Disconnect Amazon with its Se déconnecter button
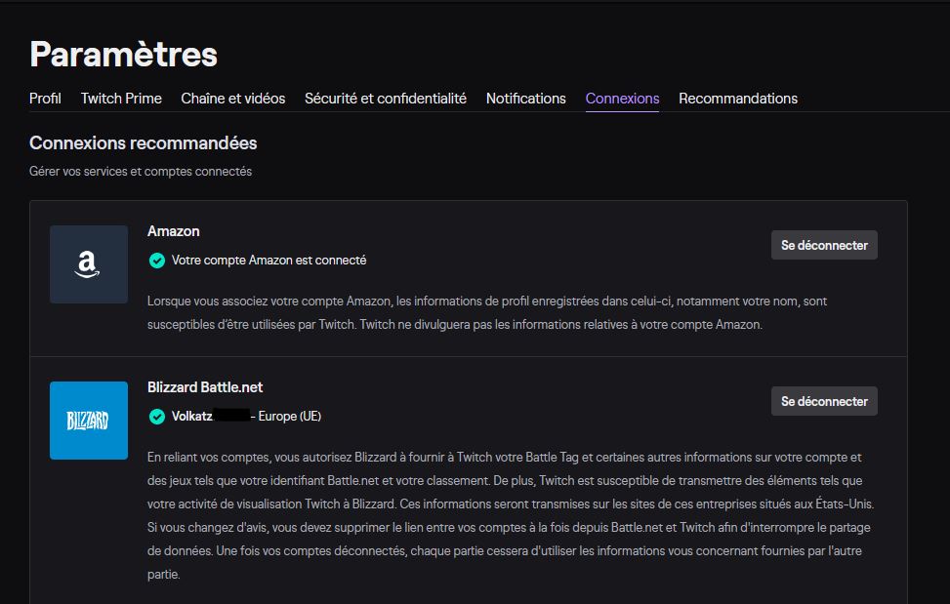This screenshot has height=604, width=950. 824,245
